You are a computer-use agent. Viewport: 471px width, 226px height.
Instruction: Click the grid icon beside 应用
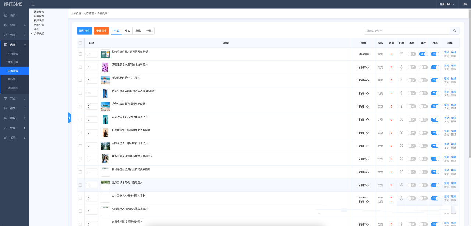(x=6, y=118)
